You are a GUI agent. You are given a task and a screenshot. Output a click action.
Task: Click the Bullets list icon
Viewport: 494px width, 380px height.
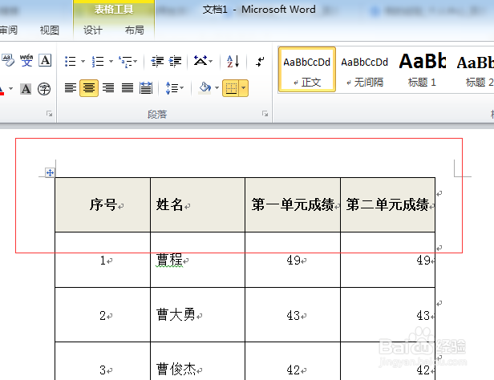(x=70, y=61)
